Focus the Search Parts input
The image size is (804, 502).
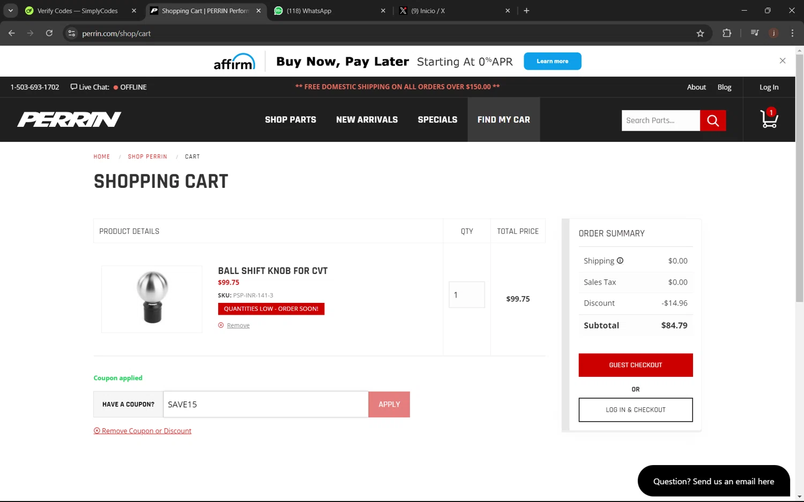coord(660,120)
